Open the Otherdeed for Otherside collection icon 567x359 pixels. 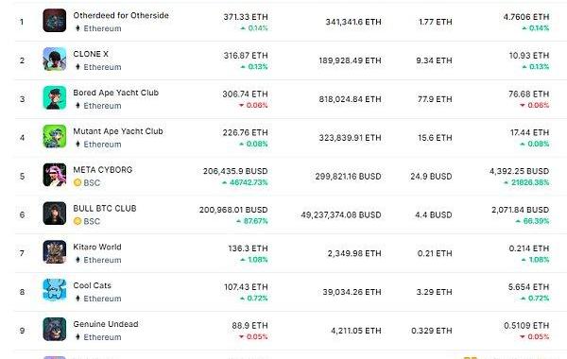tap(55, 21)
